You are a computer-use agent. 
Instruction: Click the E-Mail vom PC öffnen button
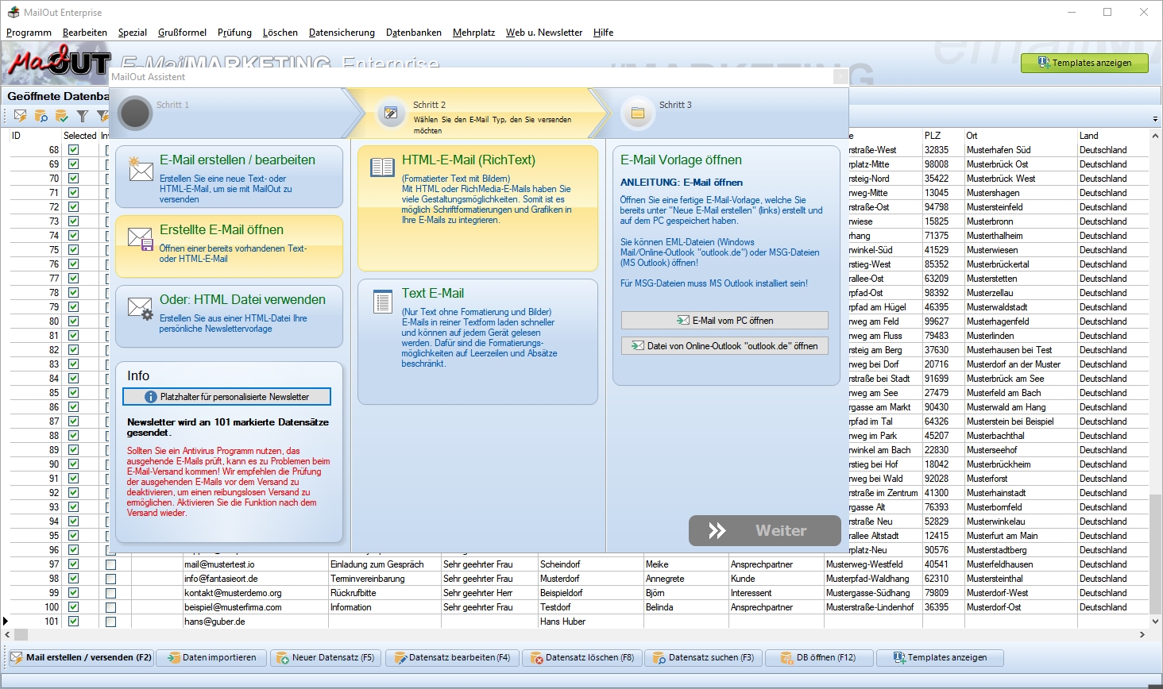(x=724, y=321)
